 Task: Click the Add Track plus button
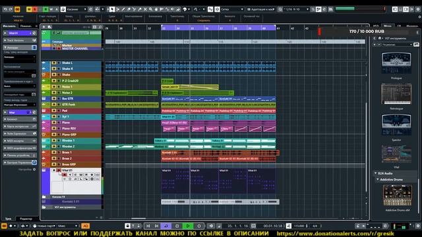(44, 27)
